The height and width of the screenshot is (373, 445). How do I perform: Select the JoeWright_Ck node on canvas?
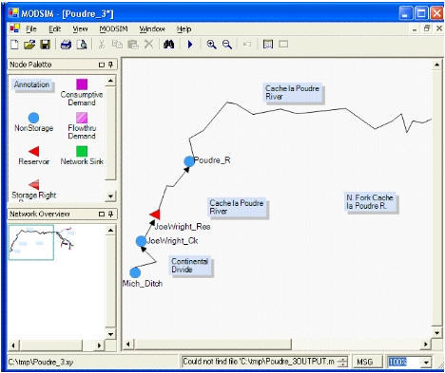coord(141,241)
